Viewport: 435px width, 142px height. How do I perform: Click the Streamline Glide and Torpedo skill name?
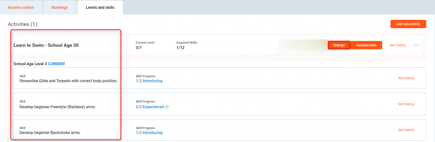click(x=68, y=81)
